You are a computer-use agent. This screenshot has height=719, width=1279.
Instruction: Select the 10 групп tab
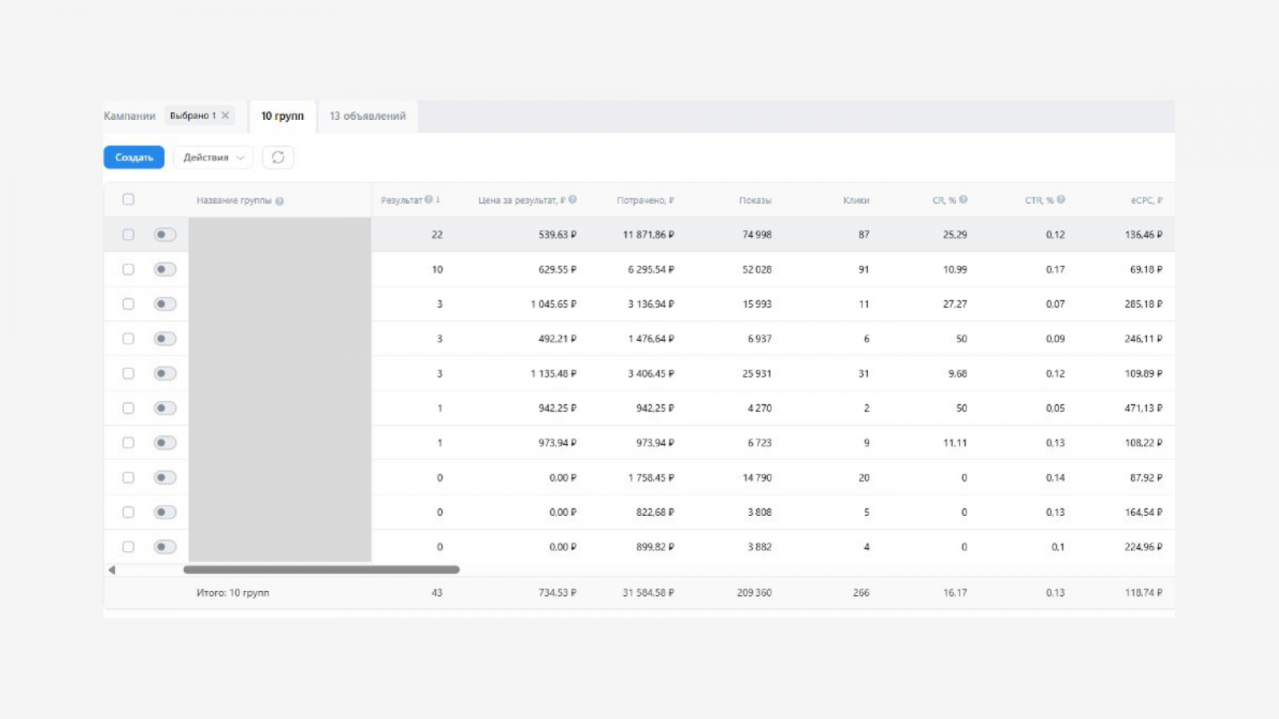coord(282,116)
